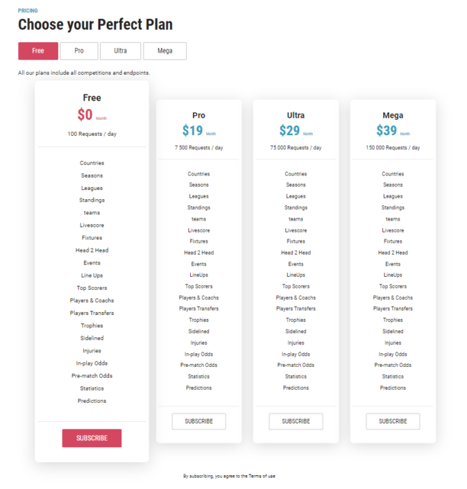The height and width of the screenshot is (489, 467).
Task: Select the Free plan tab
Action: (38, 51)
